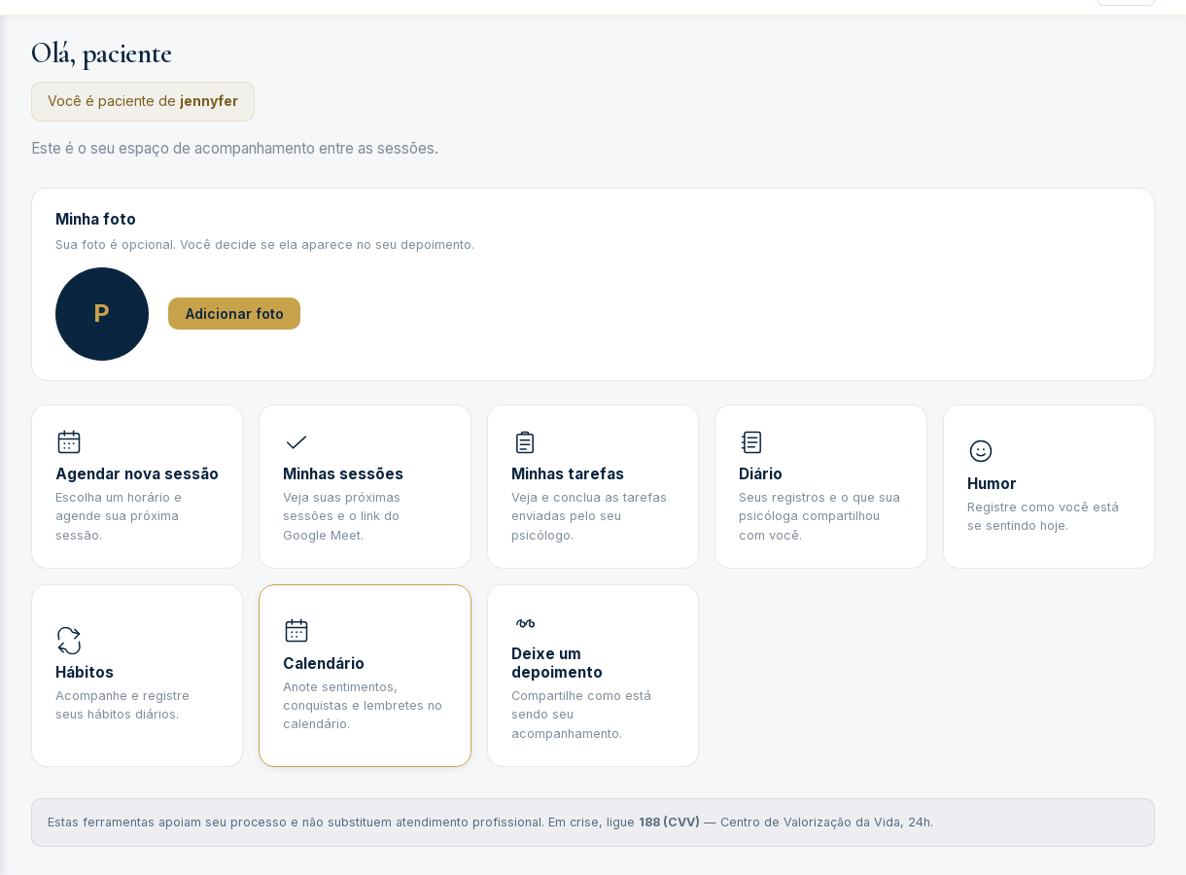Click 'Anote sentimentos, conquistas' description
Image resolution: width=1186 pixels, height=875 pixels.
tap(363, 705)
